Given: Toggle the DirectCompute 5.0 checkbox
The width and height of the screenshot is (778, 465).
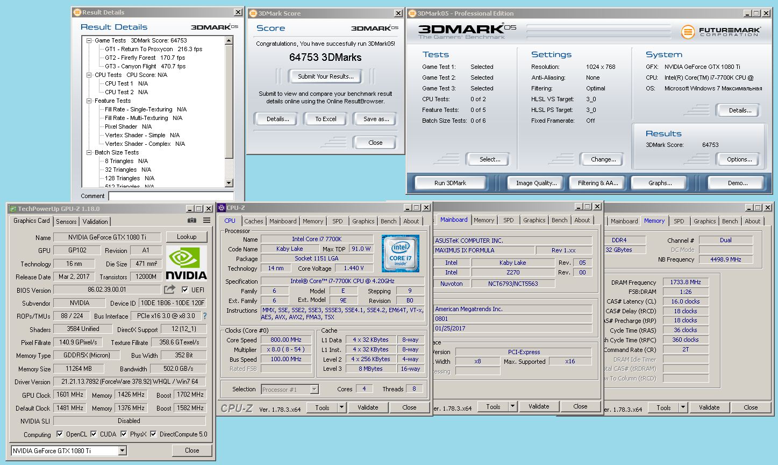Looking at the screenshot, I should pyautogui.click(x=154, y=434).
